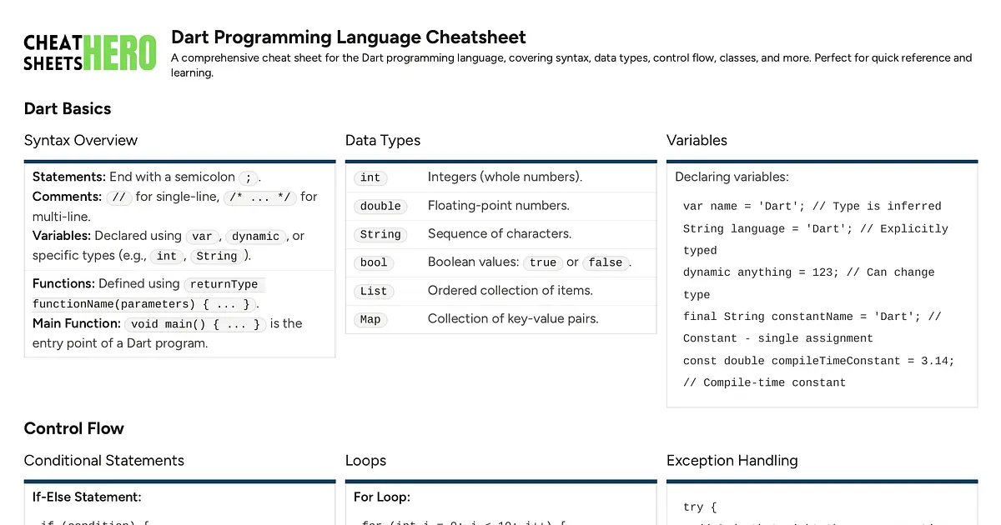Screen dimensions: 1001x525
Task: Expand the Exception Handling panel
Action: coord(732,460)
